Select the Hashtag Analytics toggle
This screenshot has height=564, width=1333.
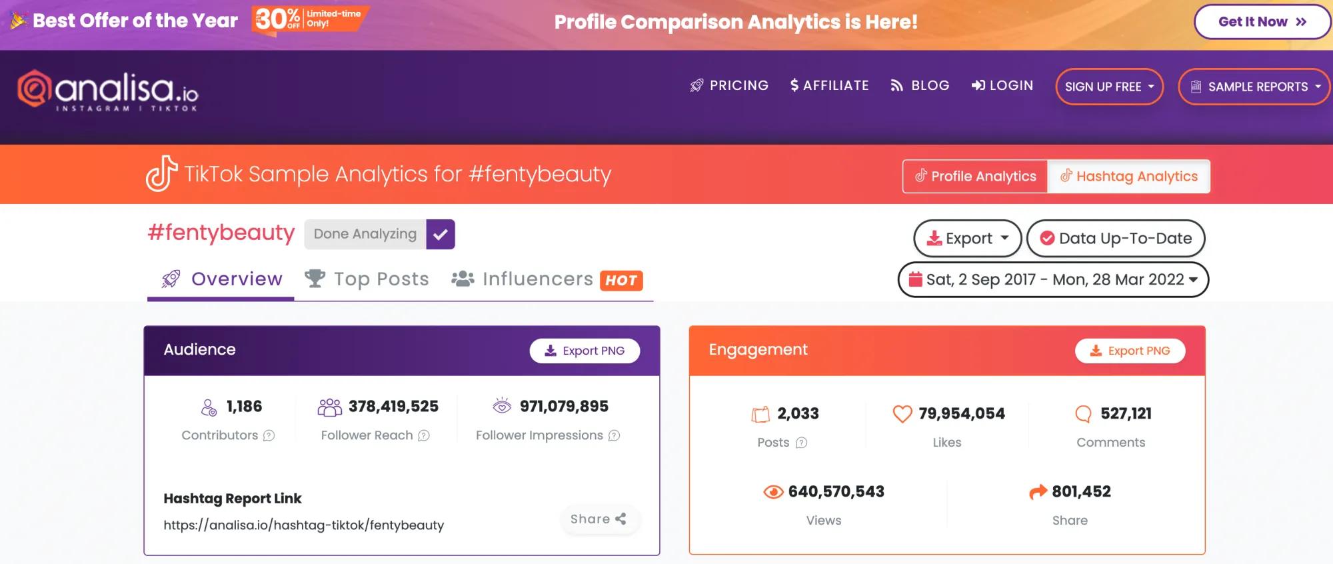pyautogui.click(x=1129, y=176)
